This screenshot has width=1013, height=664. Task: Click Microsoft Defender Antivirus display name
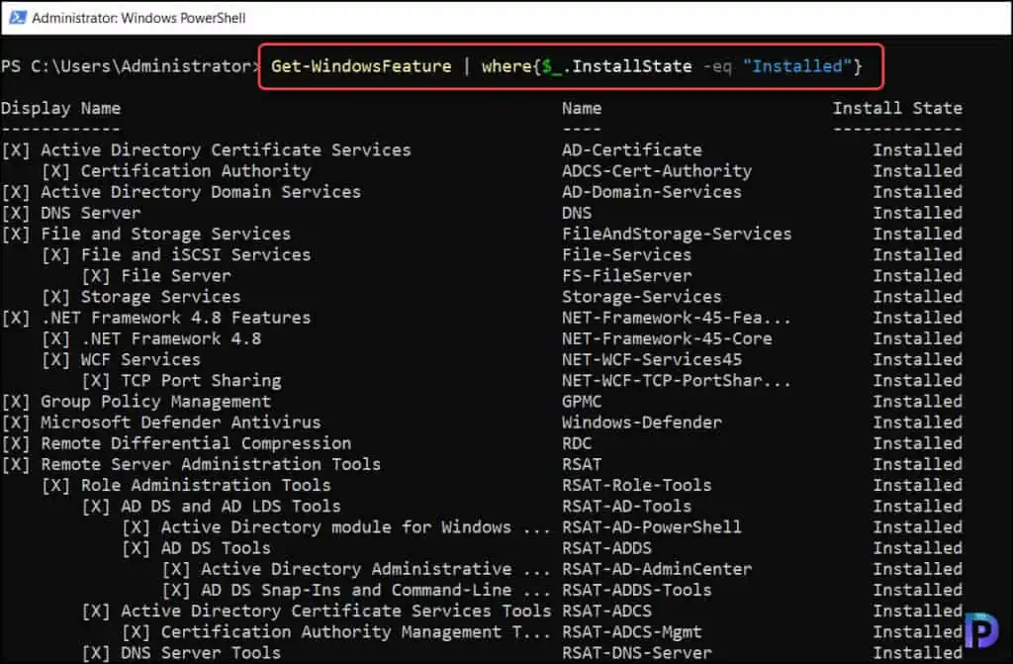tap(181, 423)
